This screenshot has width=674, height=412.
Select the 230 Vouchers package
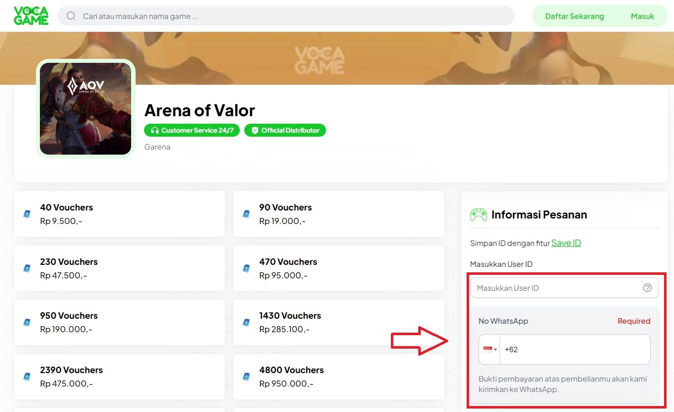(x=119, y=268)
